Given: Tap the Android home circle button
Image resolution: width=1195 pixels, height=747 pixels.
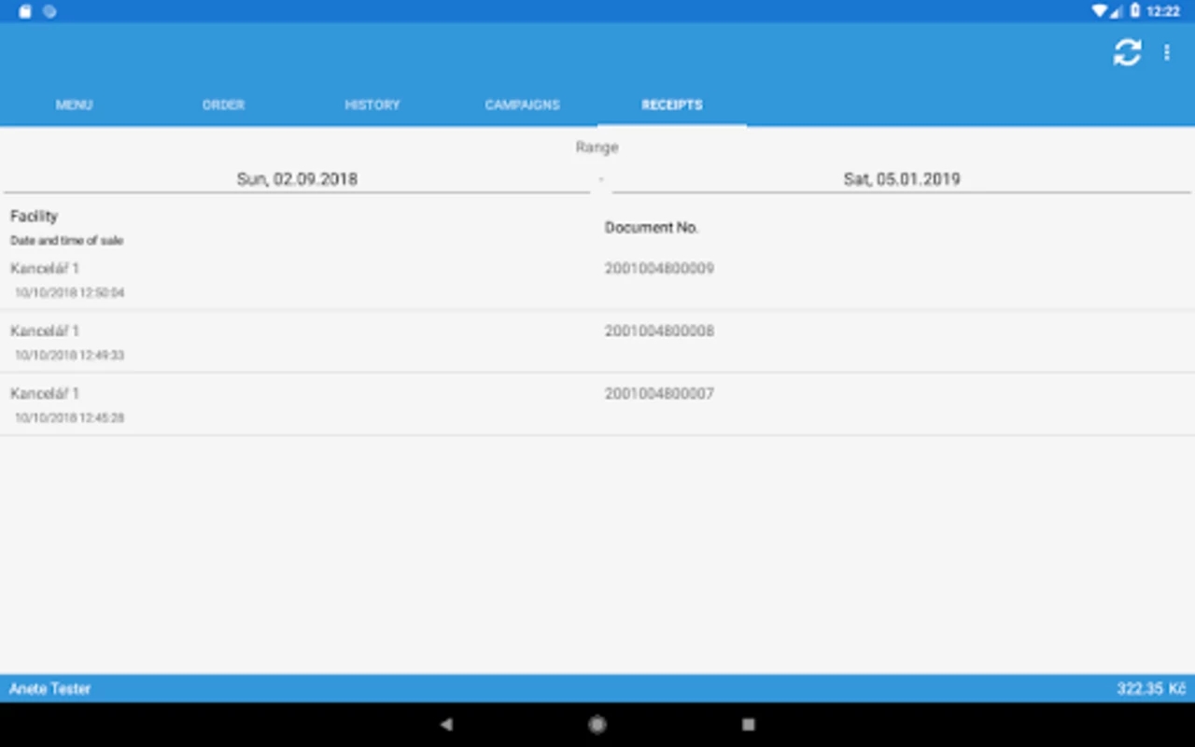Looking at the screenshot, I should click(x=597, y=724).
